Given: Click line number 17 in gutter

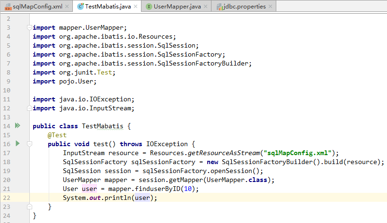Looking at the screenshot, I should click(x=7, y=153).
